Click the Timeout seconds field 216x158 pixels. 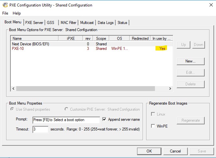tap(40, 129)
